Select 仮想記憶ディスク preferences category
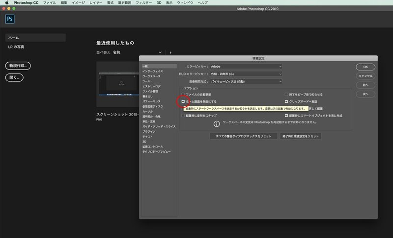The height and width of the screenshot is (238, 393). (x=153, y=106)
